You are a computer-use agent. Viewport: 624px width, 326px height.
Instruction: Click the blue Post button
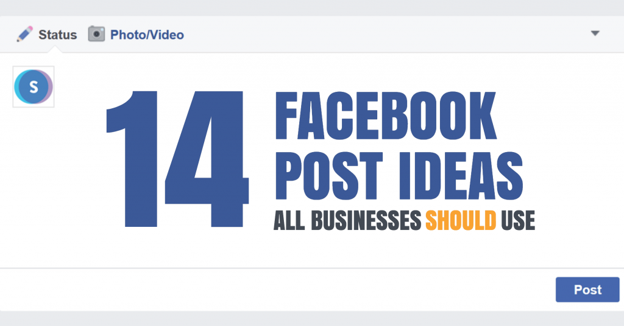(587, 290)
